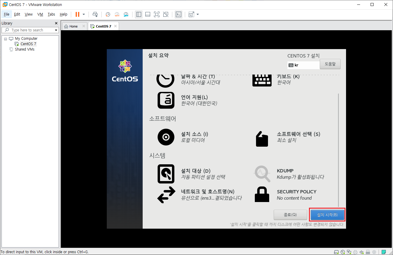The height and width of the screenshot is (255, 393).
Task: Open the File menu
Action: [x=7, y=14]
